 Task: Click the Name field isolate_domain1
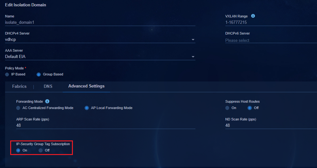click(100, 23)
